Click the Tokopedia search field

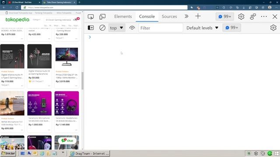58,20
